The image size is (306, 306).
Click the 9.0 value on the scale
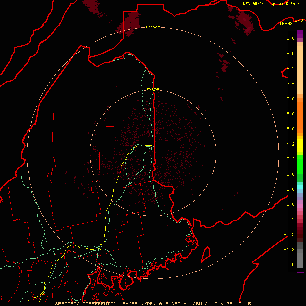(291, 53)
